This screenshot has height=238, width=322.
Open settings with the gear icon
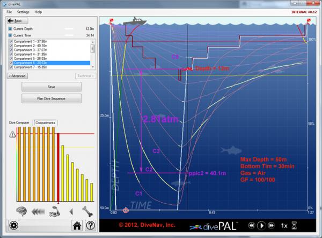click(12, 226)
